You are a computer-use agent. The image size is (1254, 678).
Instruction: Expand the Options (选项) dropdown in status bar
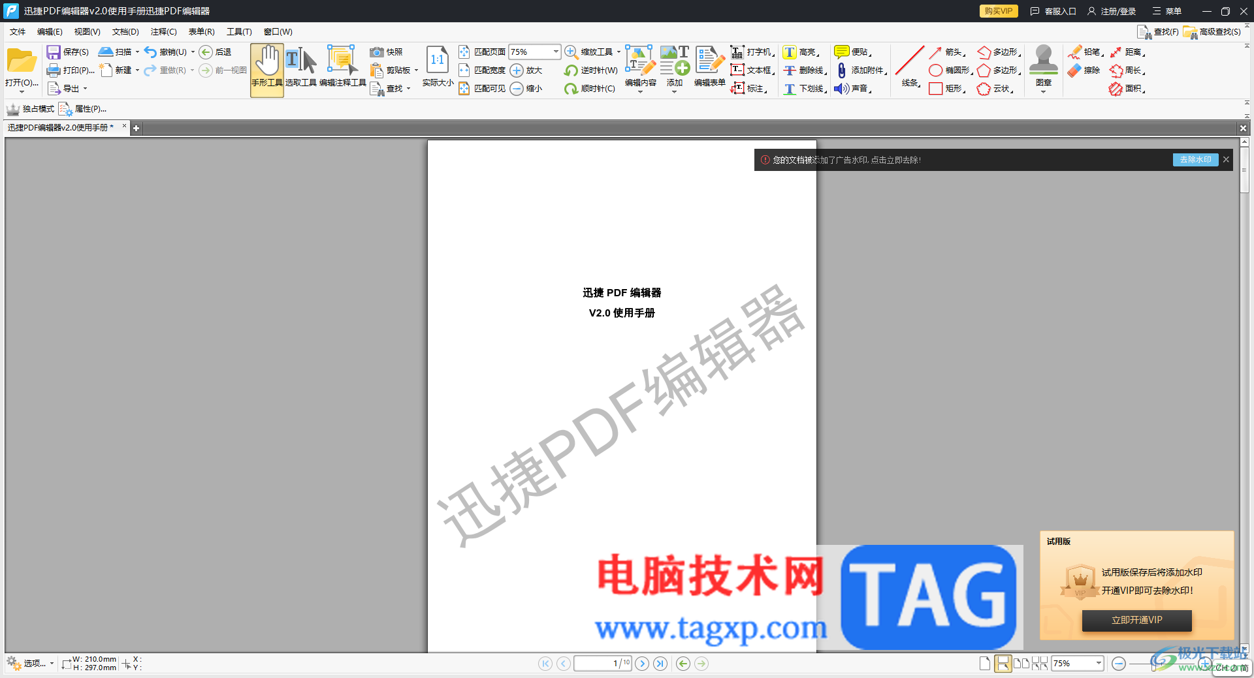[52, 664]
